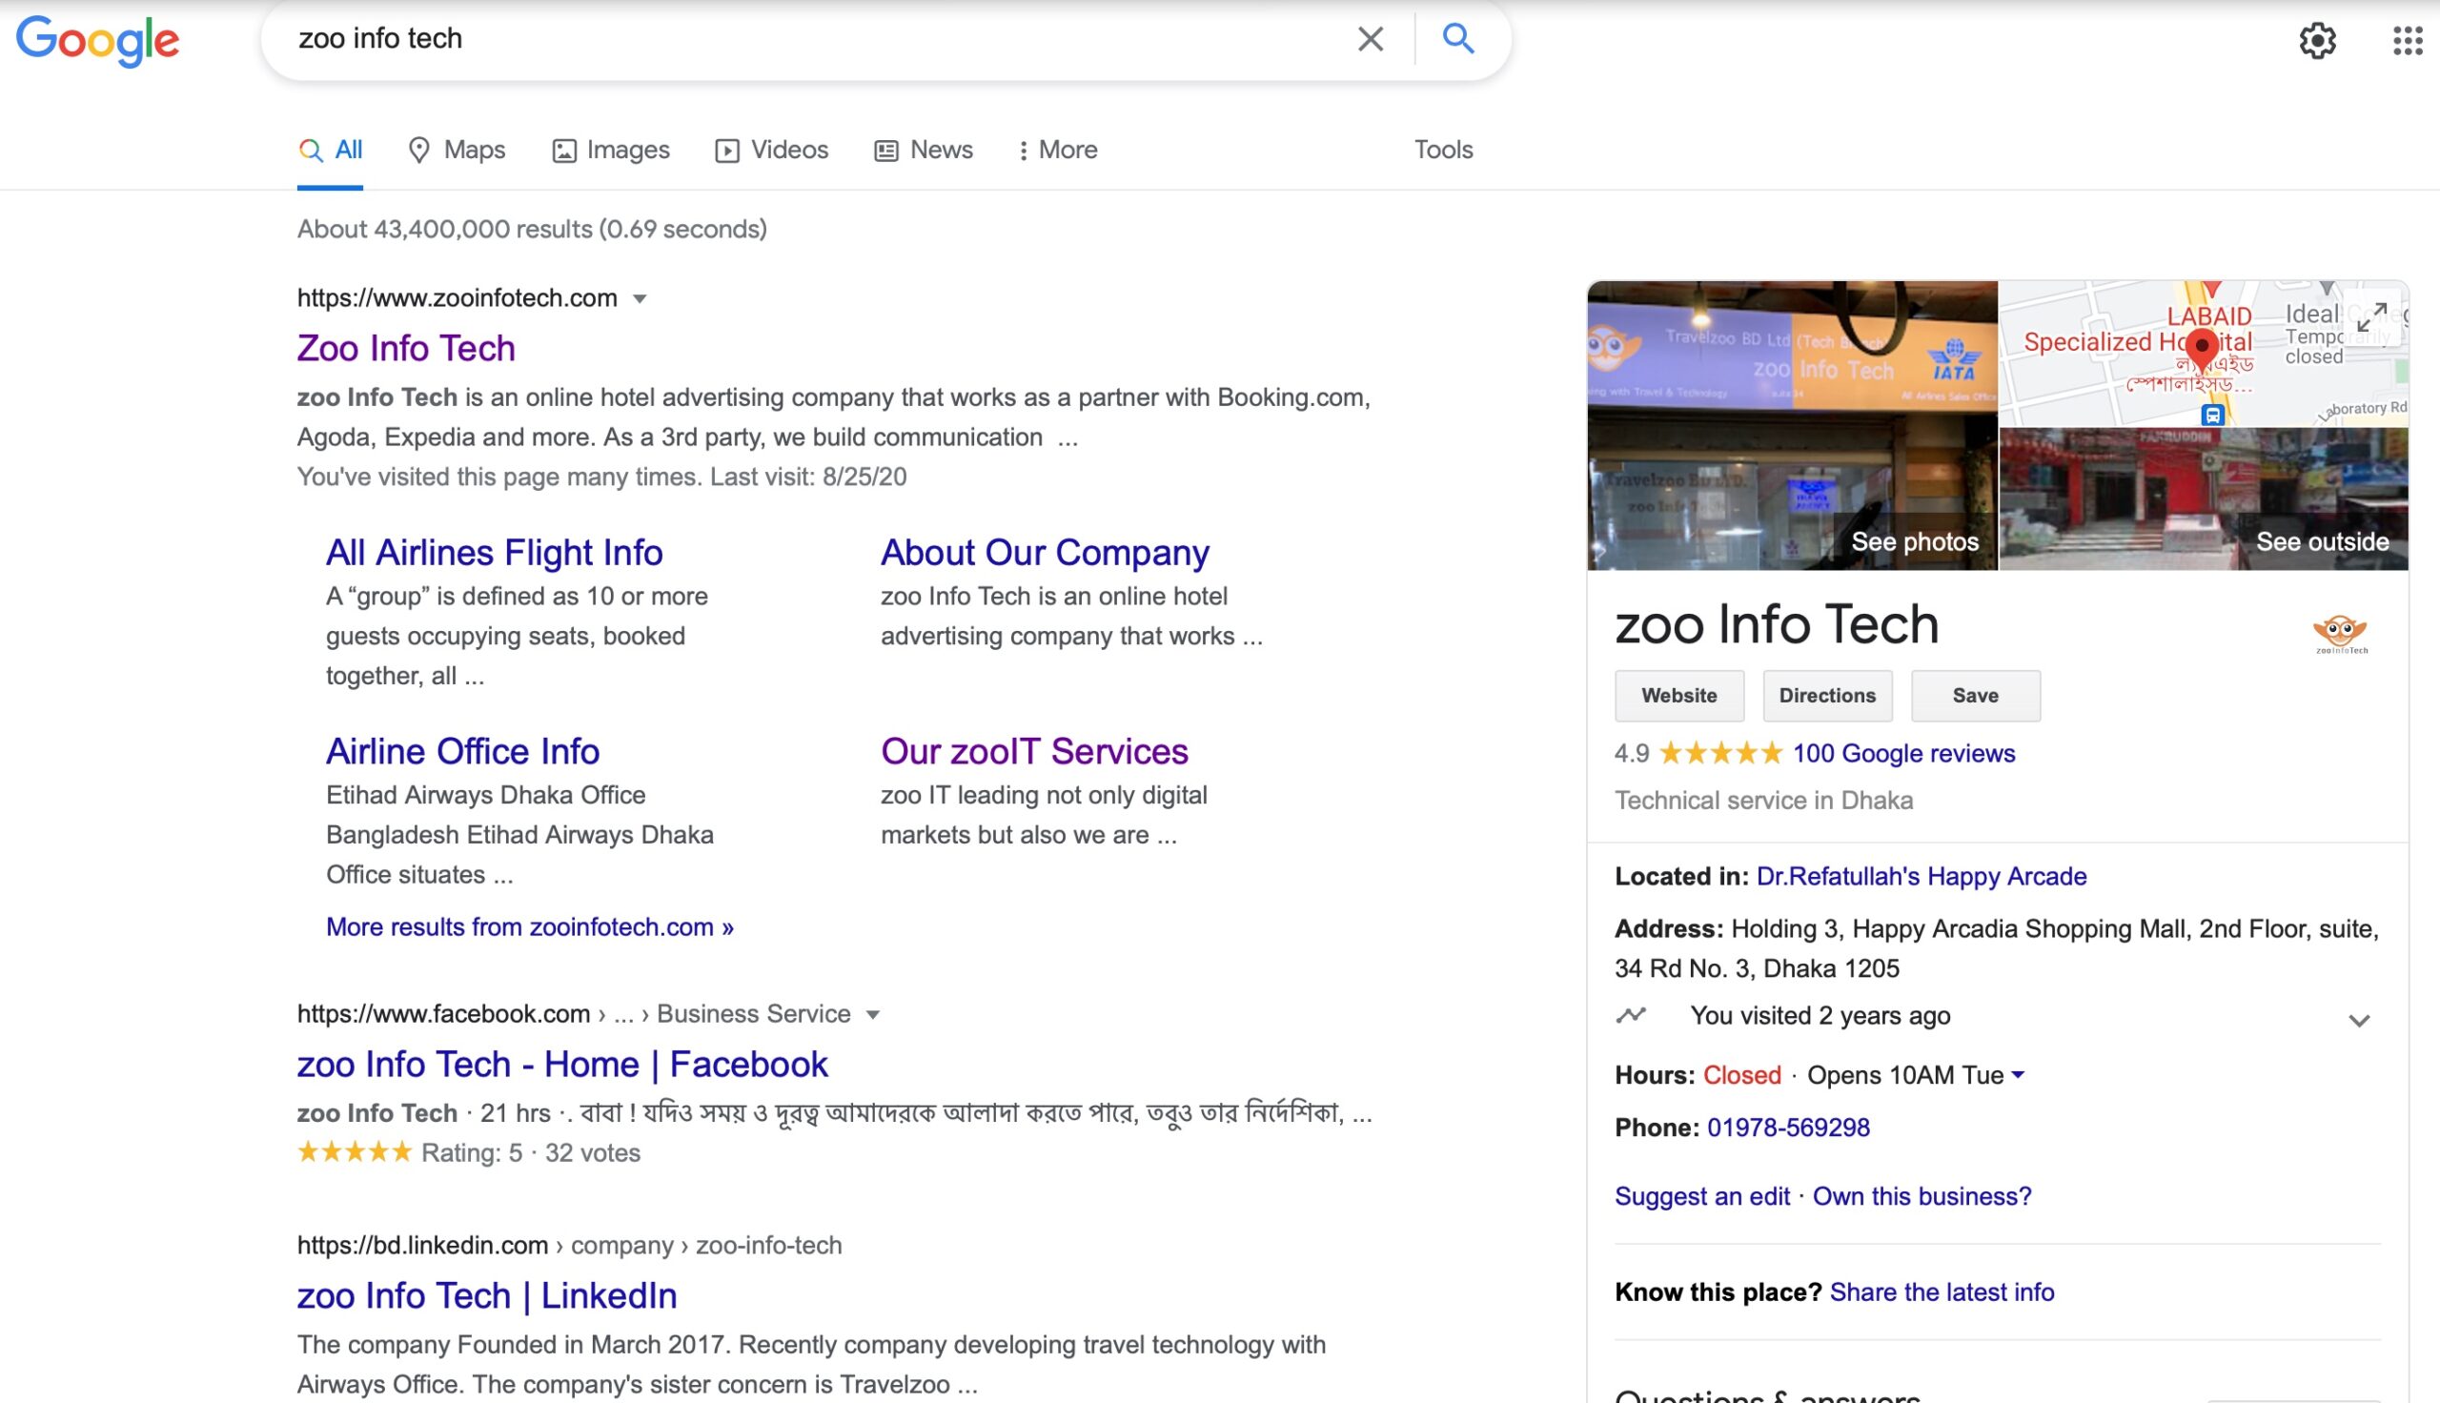
Task: Open All Airlines Flight Info sitelink
Action: pyautogui.click(x=494, y=552)
